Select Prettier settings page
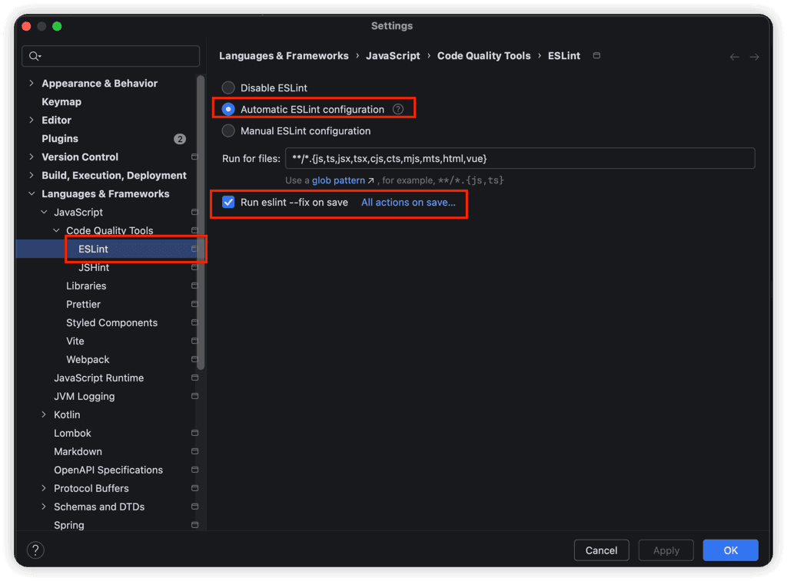 coord(83,304)
